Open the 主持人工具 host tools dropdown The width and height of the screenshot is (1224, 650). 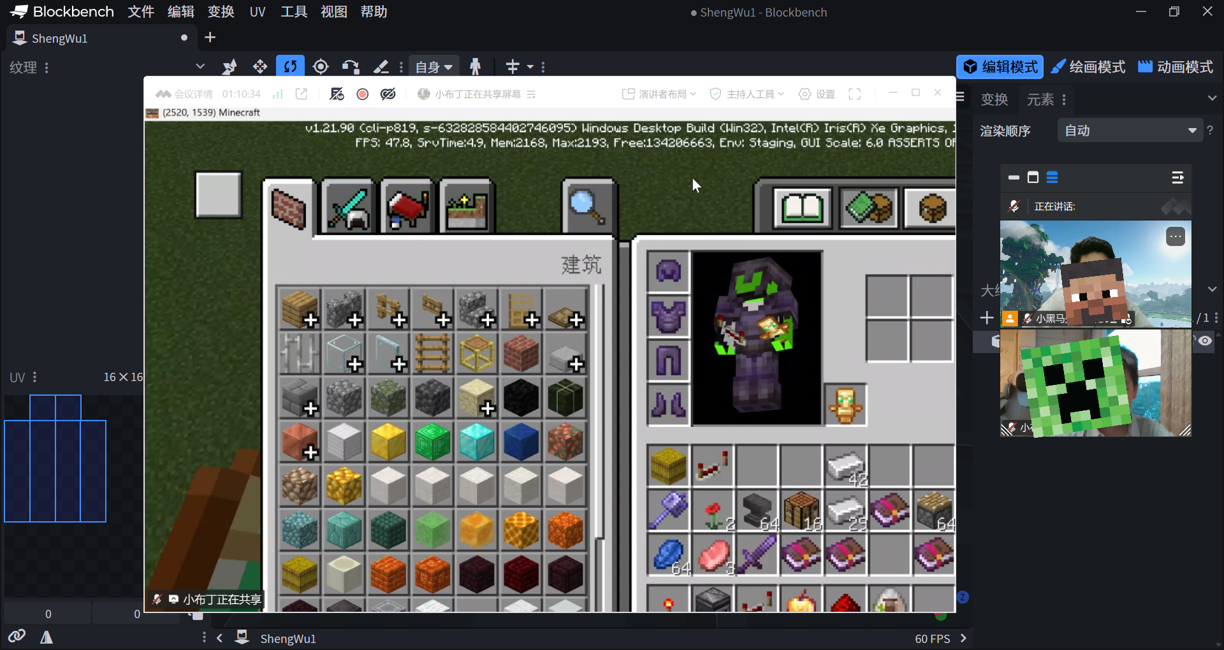[x=747, y=94]
